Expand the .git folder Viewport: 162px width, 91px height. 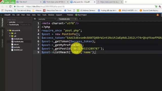pyautogui.click(x=10, y=36)
